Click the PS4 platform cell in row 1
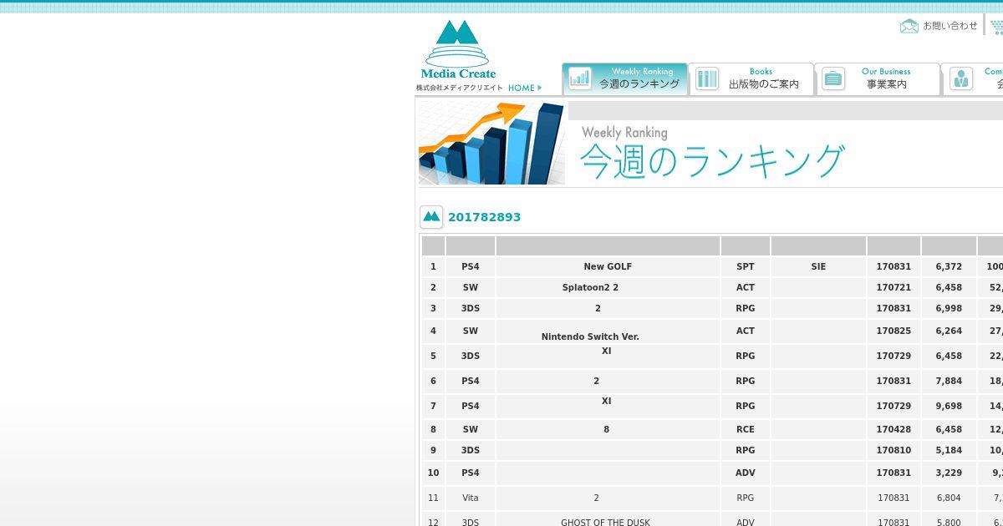 pos(471,266)
